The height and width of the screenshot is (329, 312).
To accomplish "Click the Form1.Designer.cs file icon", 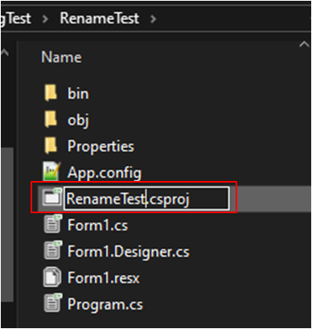I will [x=53, y=250].
